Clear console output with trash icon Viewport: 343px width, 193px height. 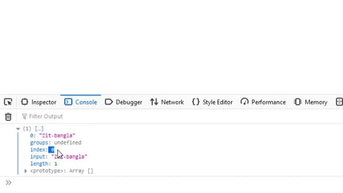click(8, 116)
